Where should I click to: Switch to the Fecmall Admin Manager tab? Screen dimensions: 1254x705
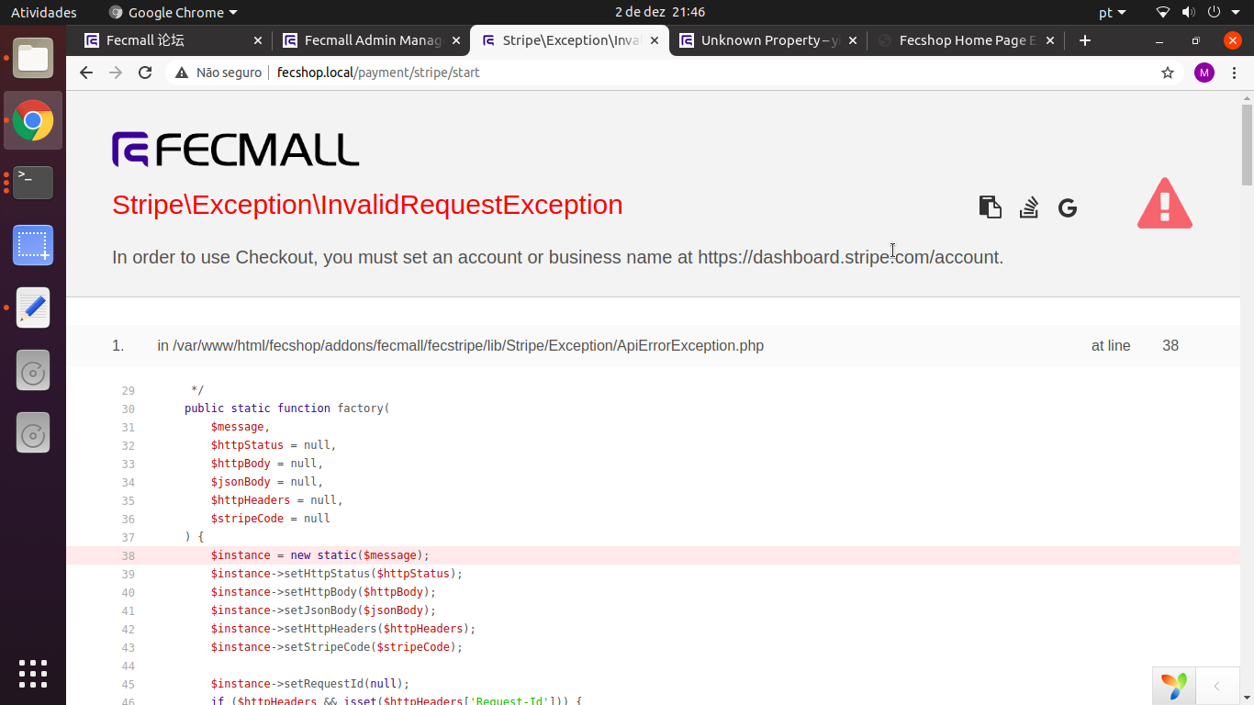[x=371, y=40]
